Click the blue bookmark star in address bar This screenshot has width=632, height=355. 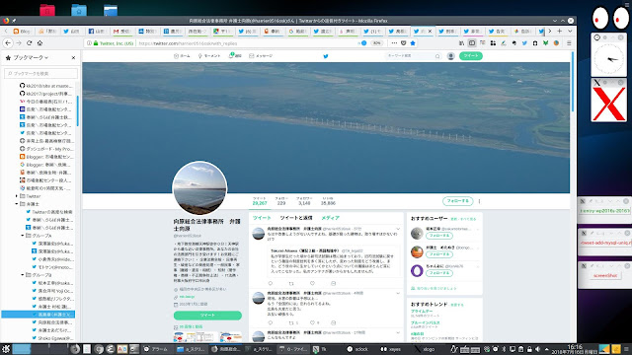(413, 43)
